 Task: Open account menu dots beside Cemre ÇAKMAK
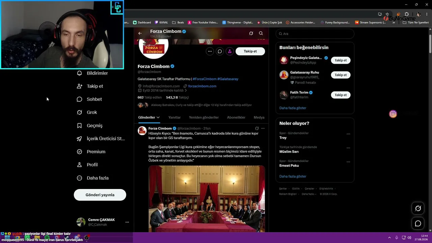(x=127, y=222)
